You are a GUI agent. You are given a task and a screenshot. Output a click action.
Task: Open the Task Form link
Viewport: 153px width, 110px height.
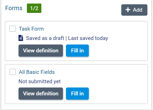pyautogui.click(x=31, y=29)
